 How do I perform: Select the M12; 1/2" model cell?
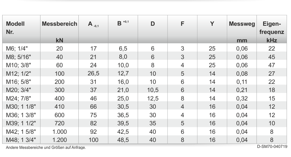[21, 73]
